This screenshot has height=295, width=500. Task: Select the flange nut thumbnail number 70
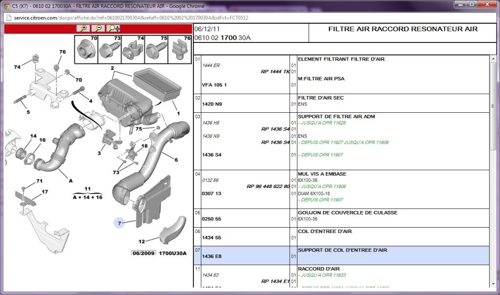click(x=86, y=49)
